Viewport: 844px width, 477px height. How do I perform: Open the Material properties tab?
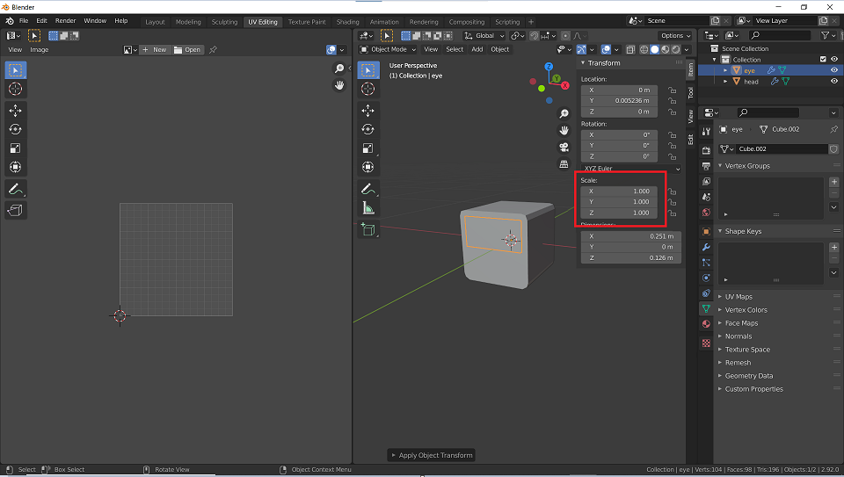(x=706, y=324)
